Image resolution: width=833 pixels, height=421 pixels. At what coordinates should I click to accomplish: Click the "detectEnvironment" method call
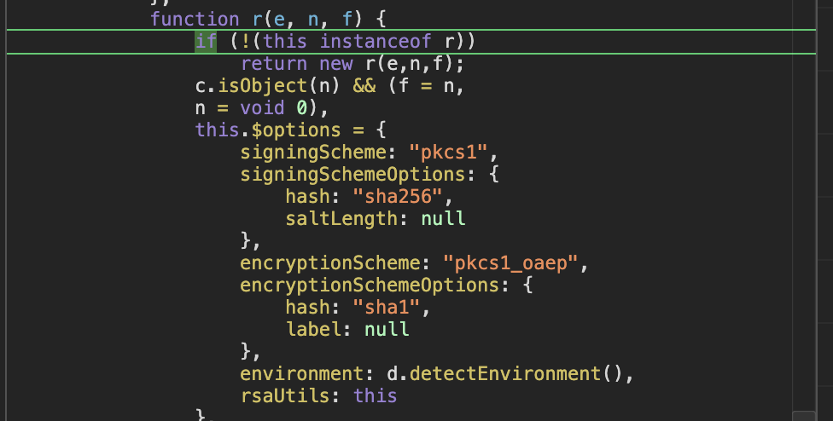pyautogui.click(x=504, y=374)
